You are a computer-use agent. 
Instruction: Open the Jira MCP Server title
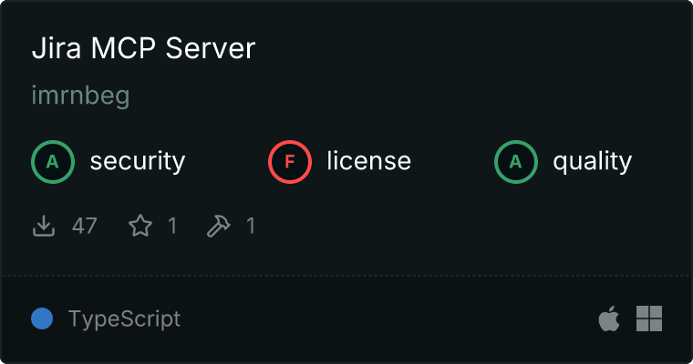coord(143,49)
